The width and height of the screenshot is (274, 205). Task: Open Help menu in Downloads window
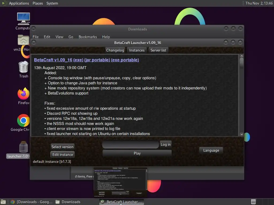click(106, 37)
